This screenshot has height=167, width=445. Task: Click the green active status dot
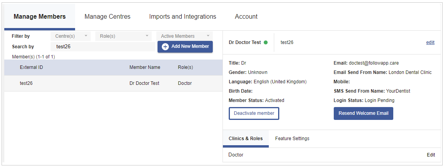pyautogui.click(x=266, y=42)
